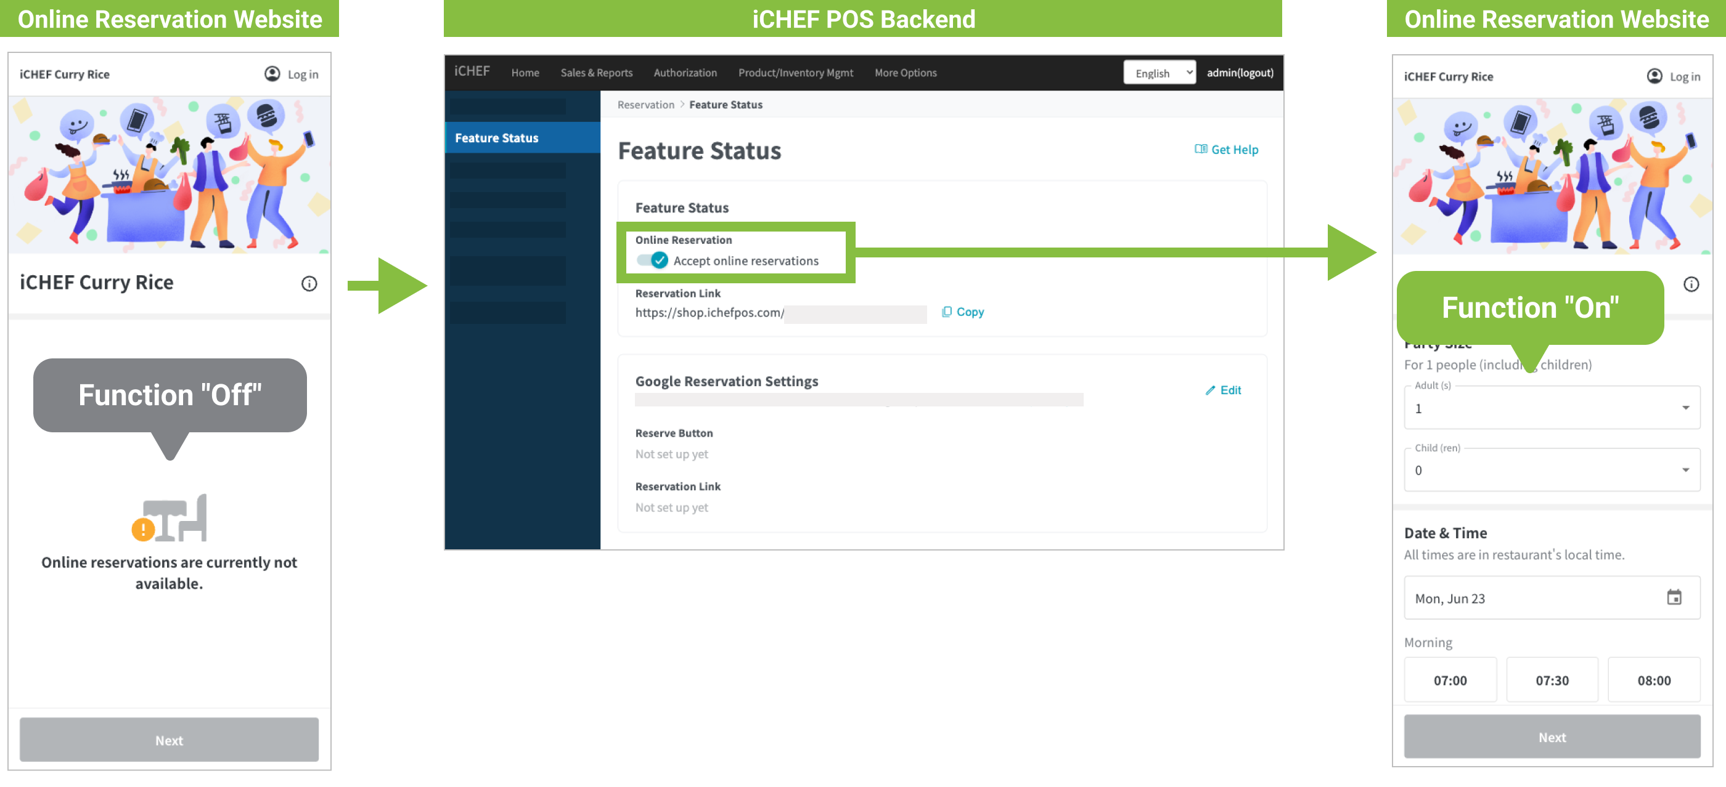
Task: Click the info icon beside iCHEF Curry Rice title
Action: point(309,284)
